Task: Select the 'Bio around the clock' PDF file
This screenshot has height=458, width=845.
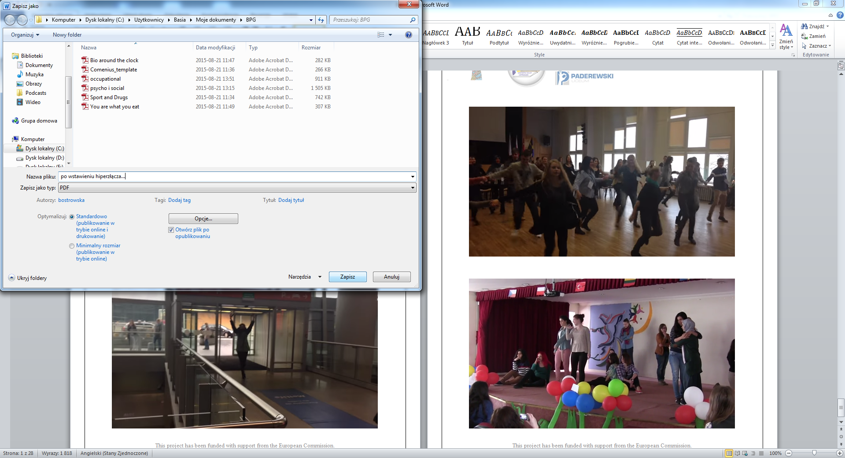Action: [114, 60]
